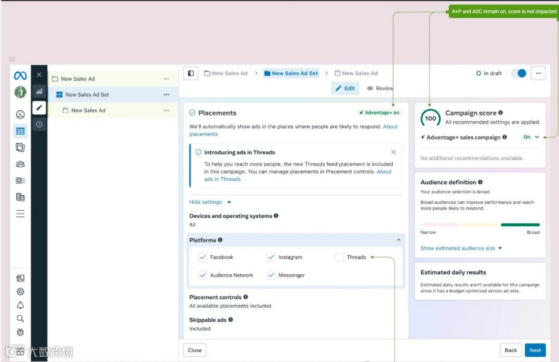559x362 pixels.
Task: Open the account avatar in sidebar
Action: [20, 92]
